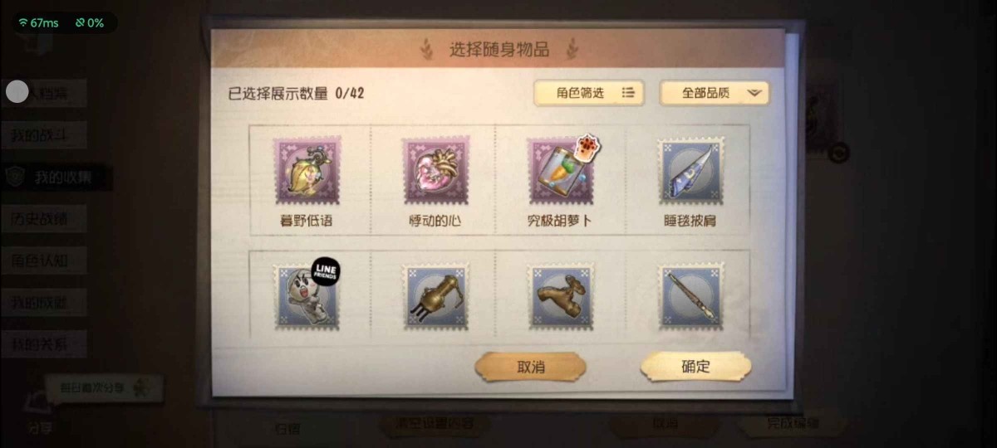Click the dropdown arrow beside 全部品质
The image size is (997, 448).
click(754, 93)
